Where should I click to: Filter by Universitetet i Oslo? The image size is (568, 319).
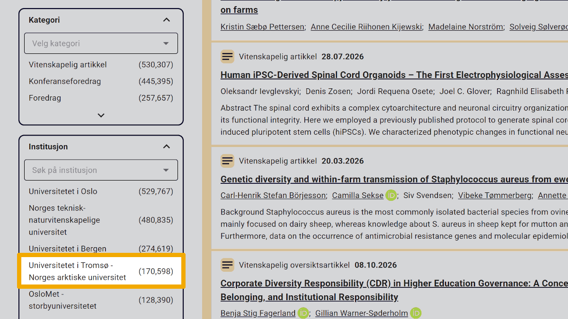tap(101, 191)
